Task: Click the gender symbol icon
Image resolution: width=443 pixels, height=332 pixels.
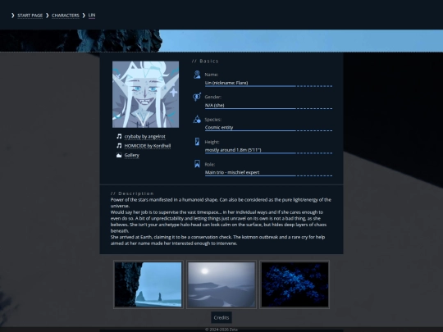Action: tap(197, 97)
